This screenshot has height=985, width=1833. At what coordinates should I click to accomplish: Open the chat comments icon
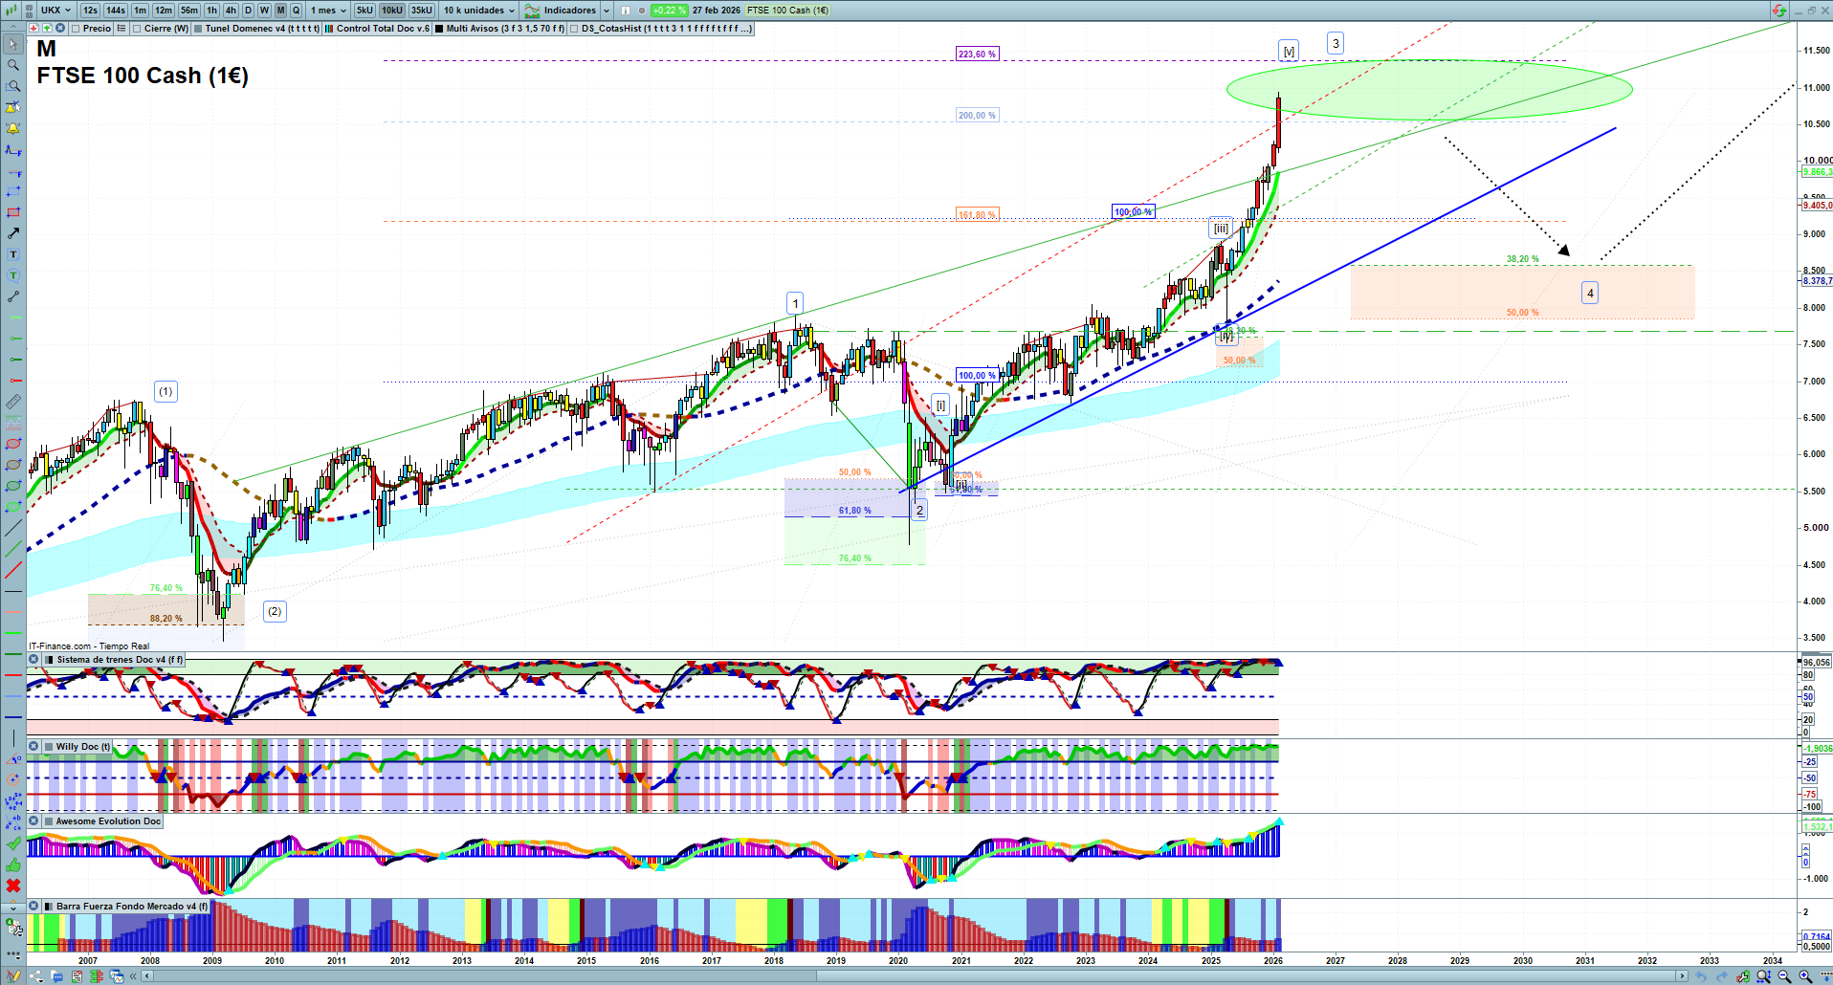[56, 976]
